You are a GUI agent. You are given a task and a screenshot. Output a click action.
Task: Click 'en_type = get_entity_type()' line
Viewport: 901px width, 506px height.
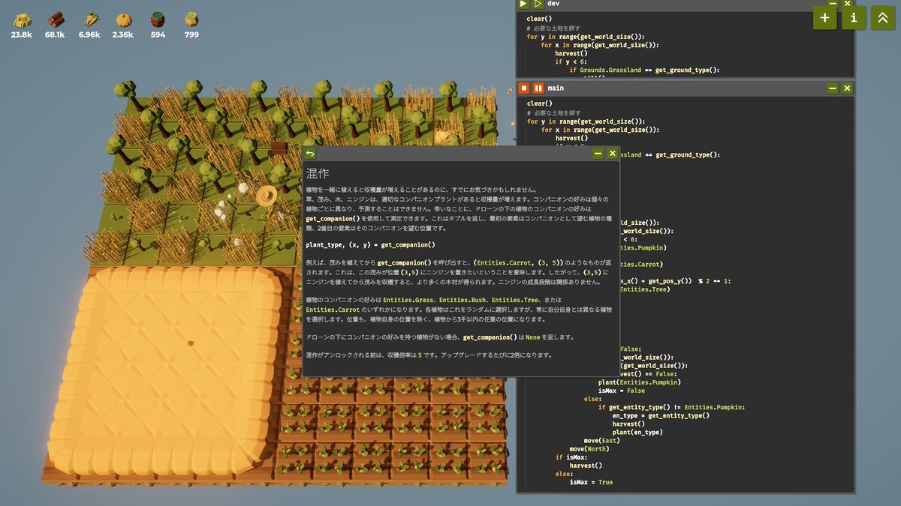point(661,415)
